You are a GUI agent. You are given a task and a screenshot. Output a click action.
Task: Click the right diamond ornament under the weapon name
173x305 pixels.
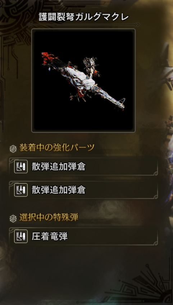pyautogui.click(x=138, y=24)
